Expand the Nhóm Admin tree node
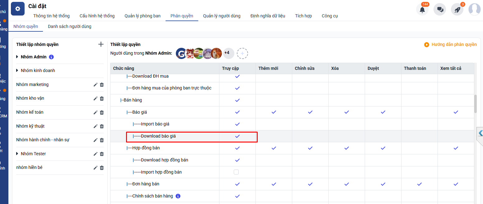The height and width of the screenshot is (204, 483). coord(17,57)
